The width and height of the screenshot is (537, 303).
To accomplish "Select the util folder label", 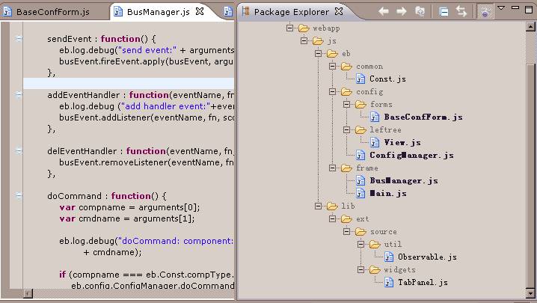I will [x=393, y=245].
